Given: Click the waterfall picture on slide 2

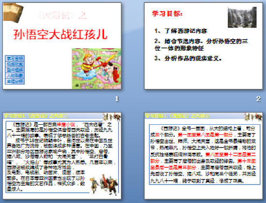Looking at the screenshot, I should coord(242,17).
